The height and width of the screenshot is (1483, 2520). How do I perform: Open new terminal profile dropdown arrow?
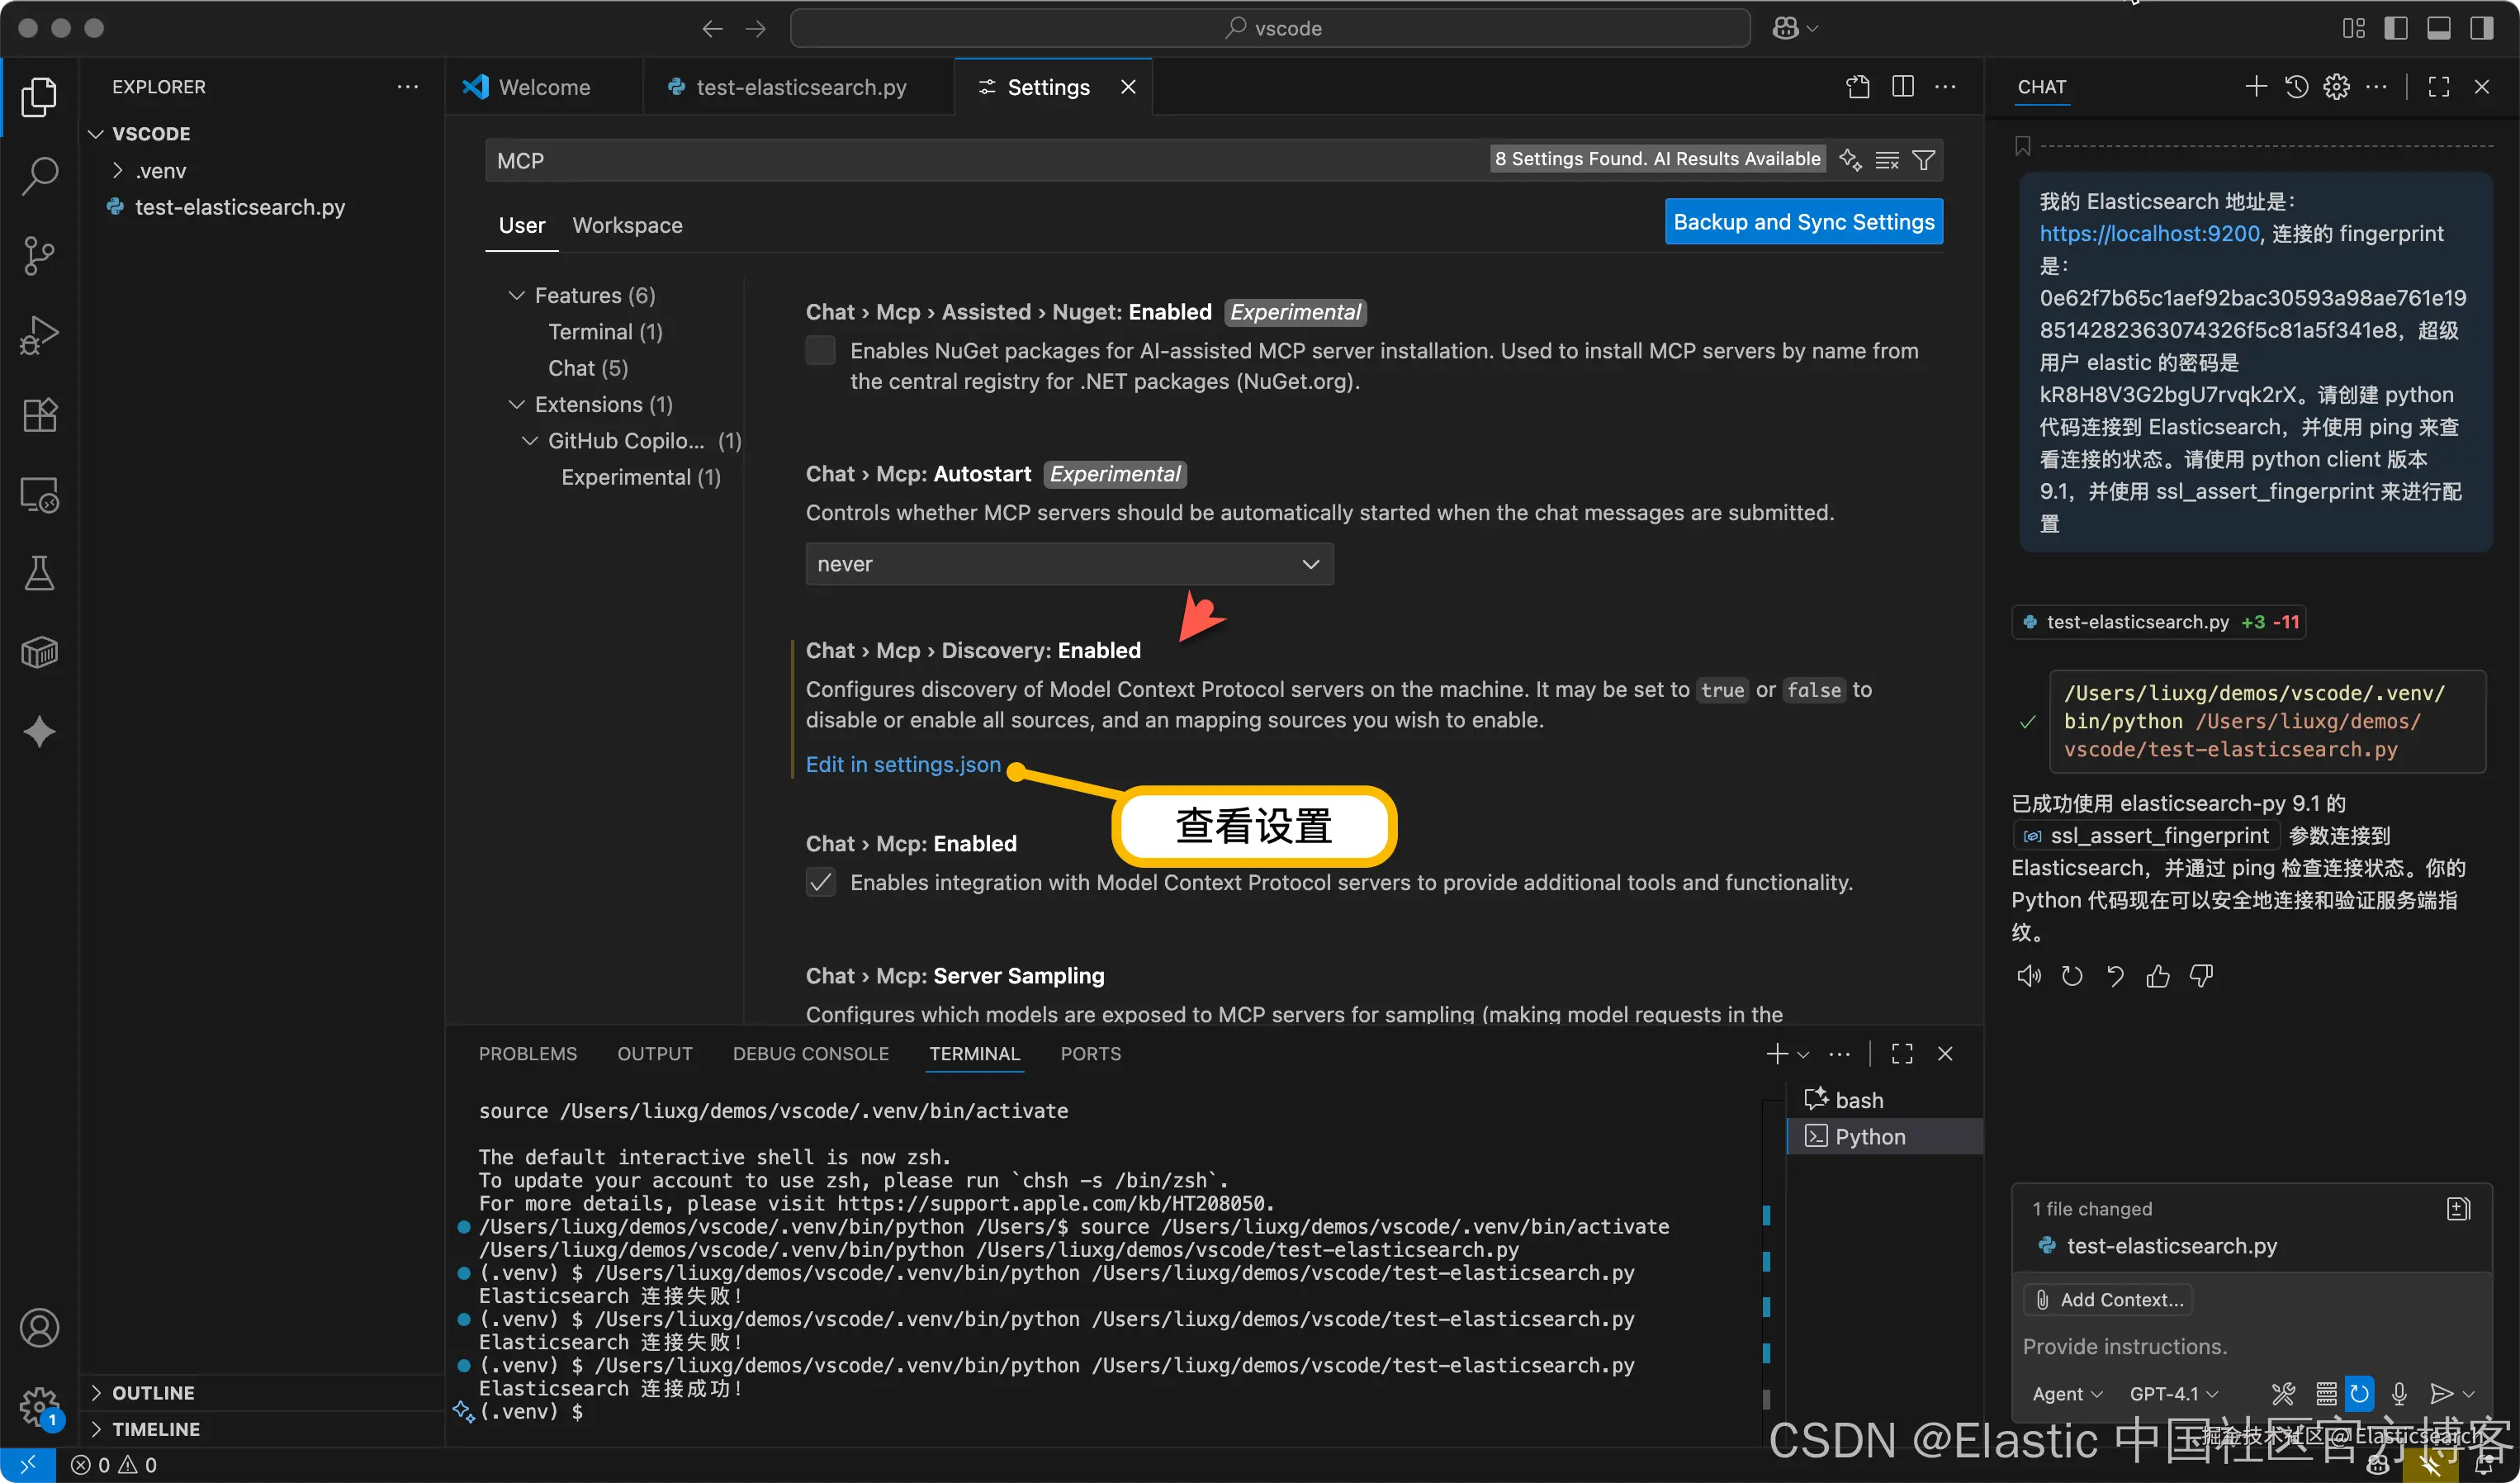point(1803,1054)
